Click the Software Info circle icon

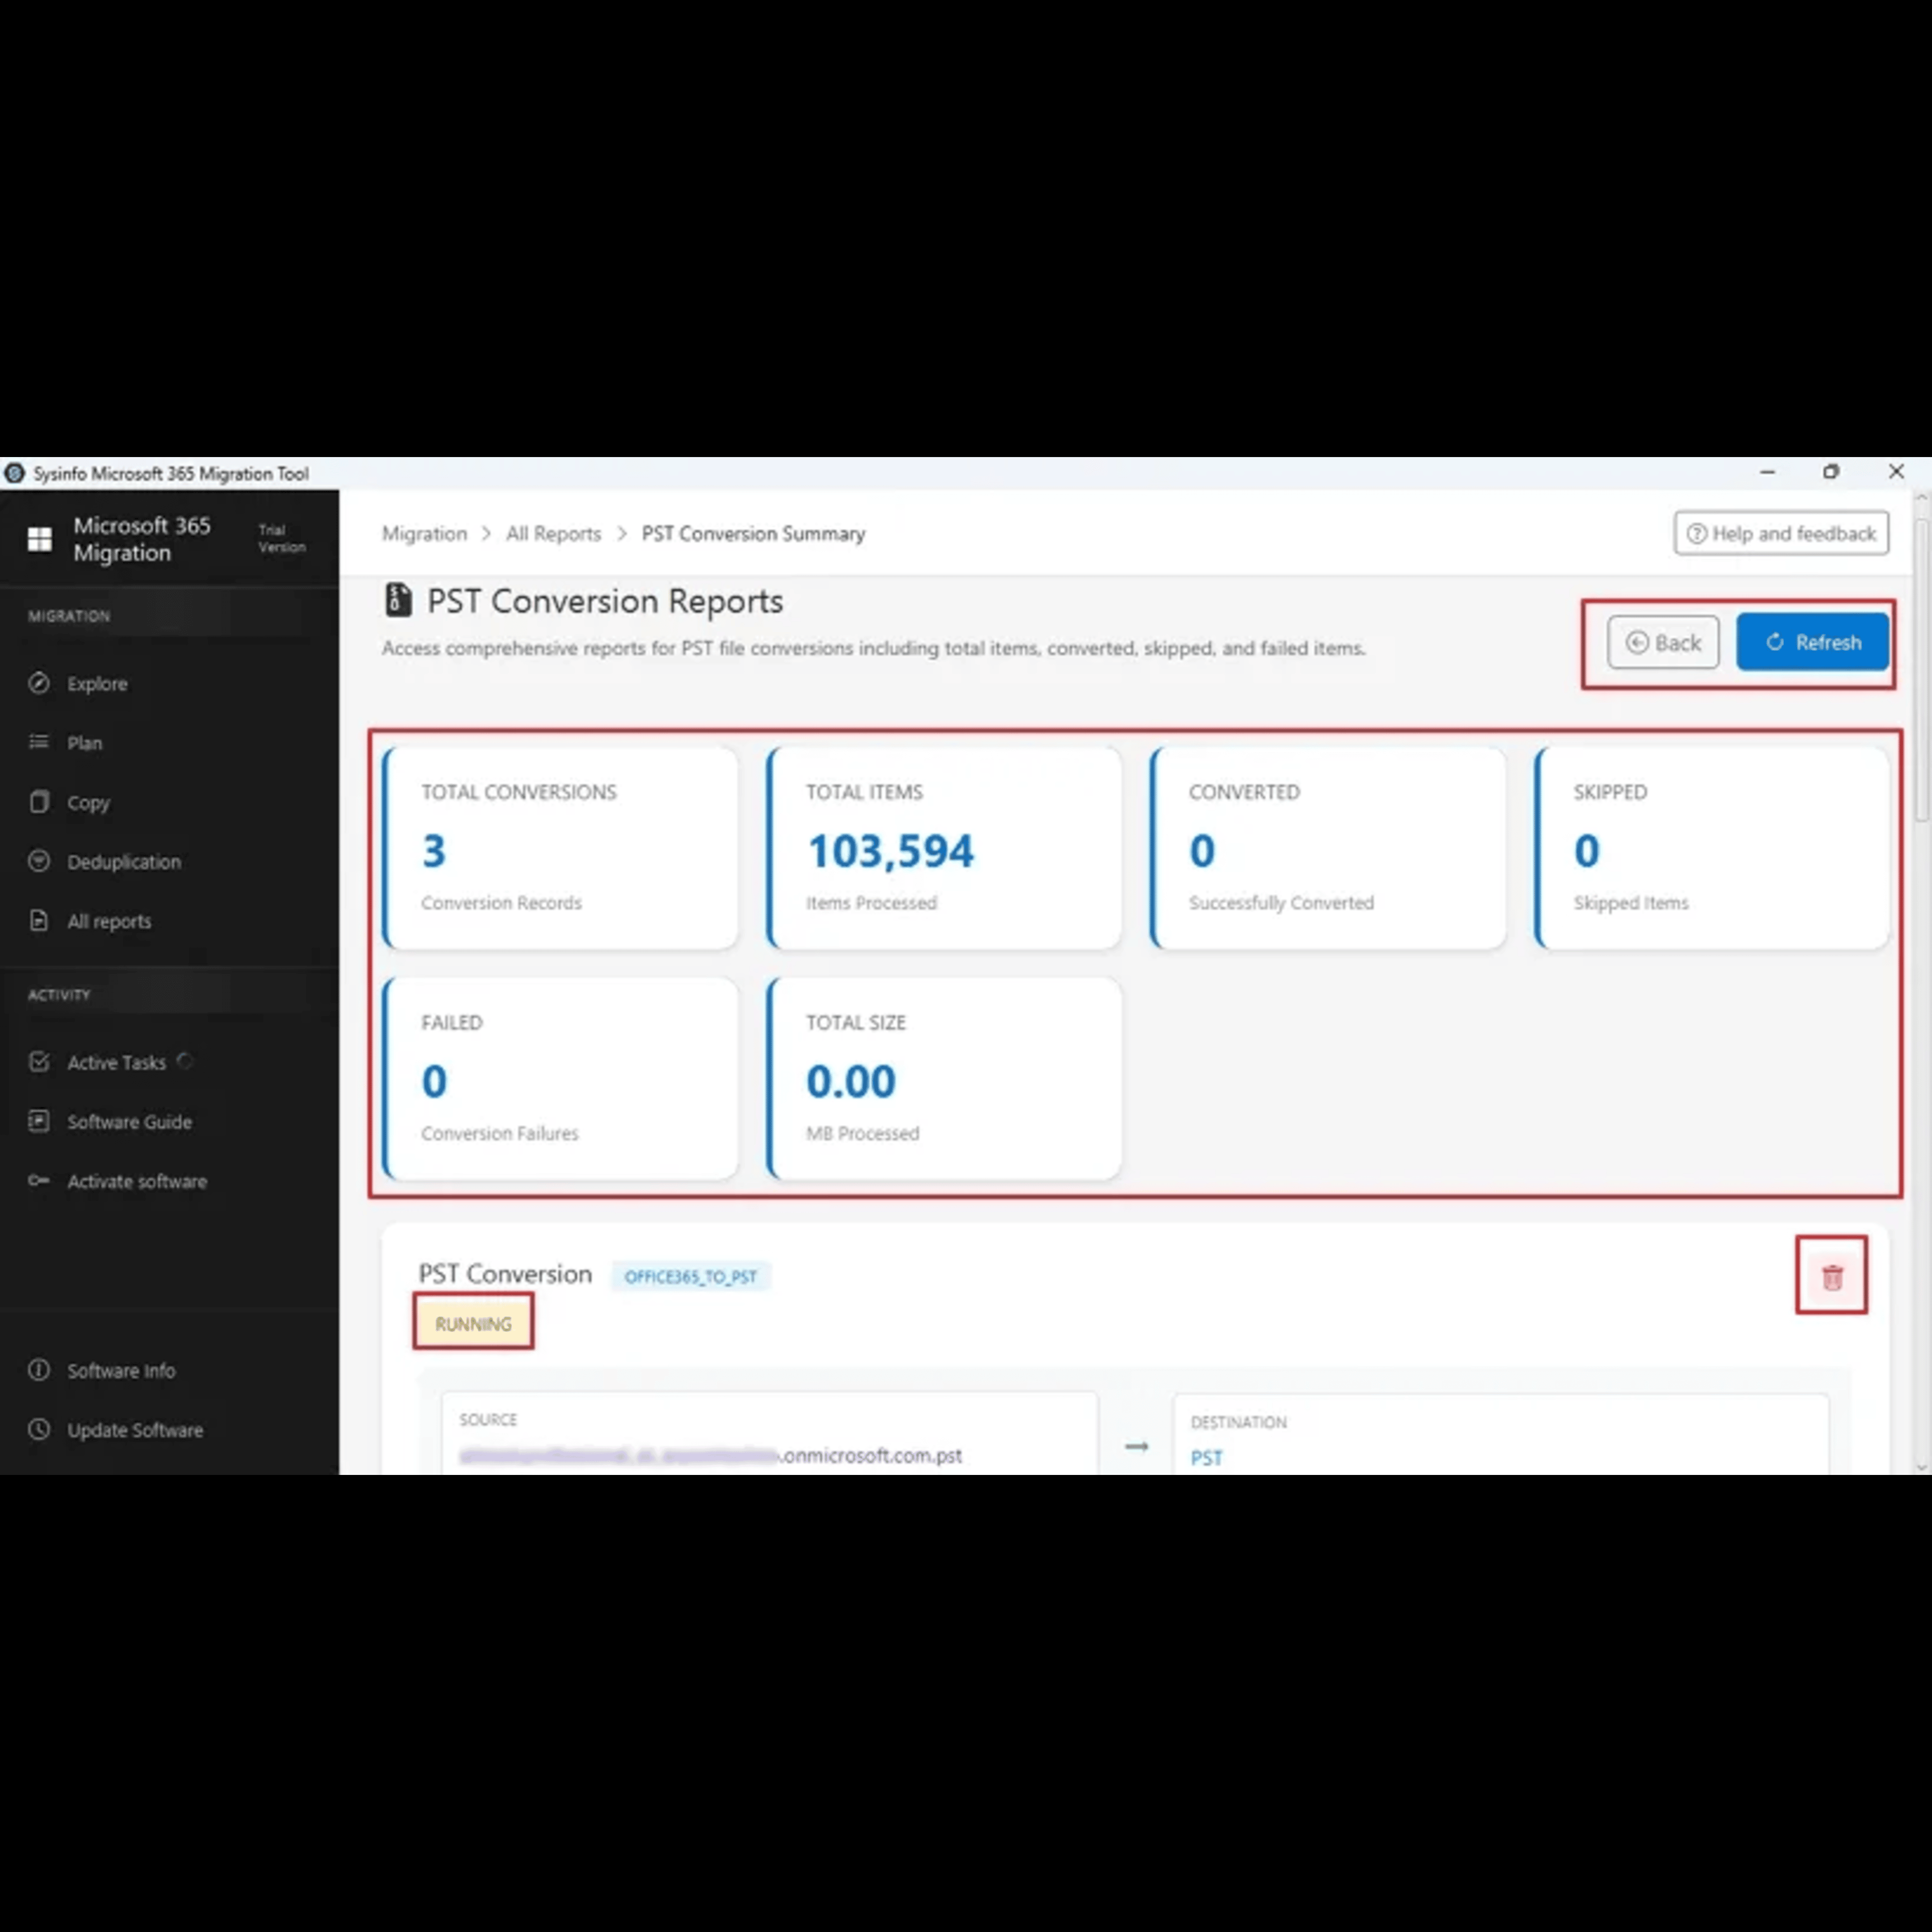pyautogui.click(x=39, y=1370)
